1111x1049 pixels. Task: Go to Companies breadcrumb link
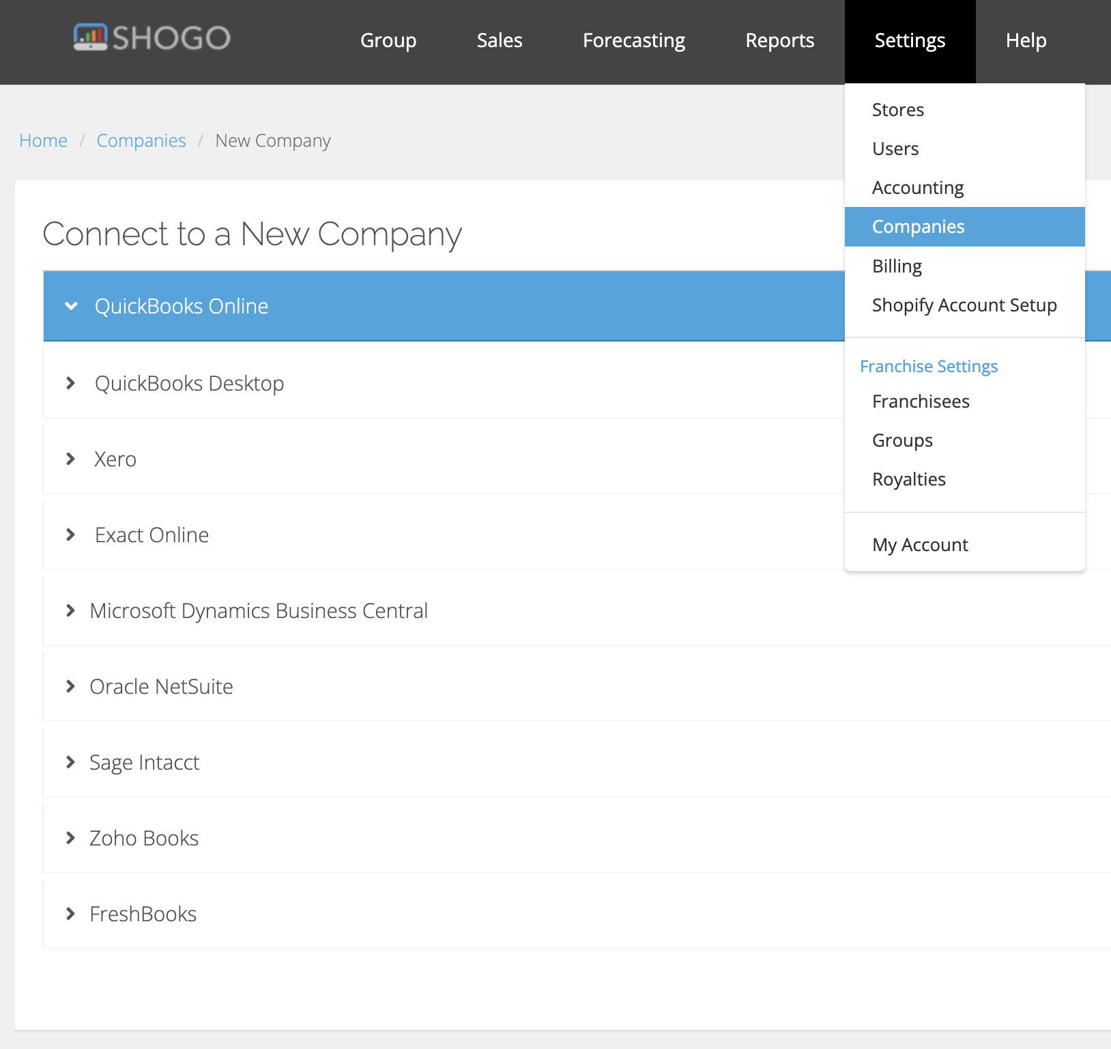141,141
